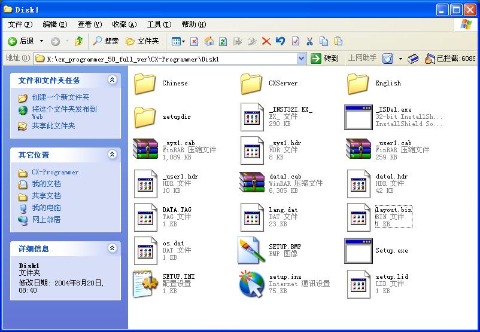
Task: Go to CX-Programmer in other places
Action: click(55, 172)
